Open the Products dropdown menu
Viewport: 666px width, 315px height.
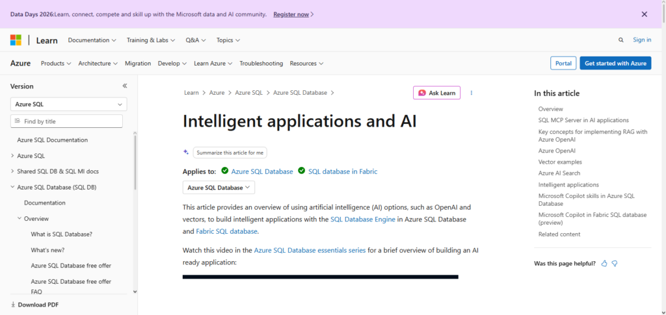[56, 64]
